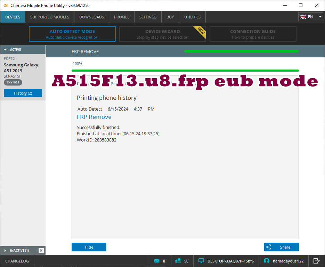This screenshot has height=267, width=325.
Task: Click the share icon on the Share button
Action: click(268, 247)
